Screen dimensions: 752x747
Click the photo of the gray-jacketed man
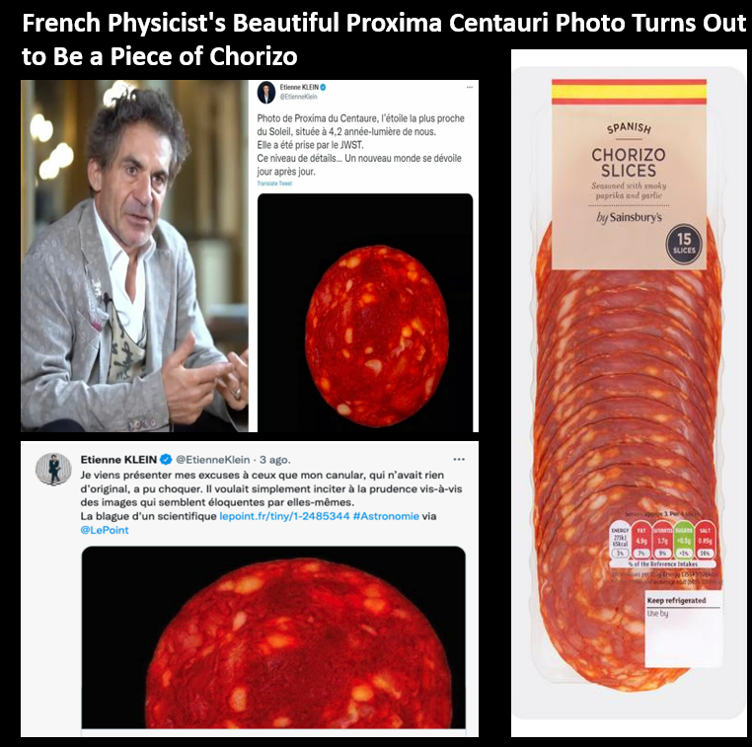pos(134,256)
